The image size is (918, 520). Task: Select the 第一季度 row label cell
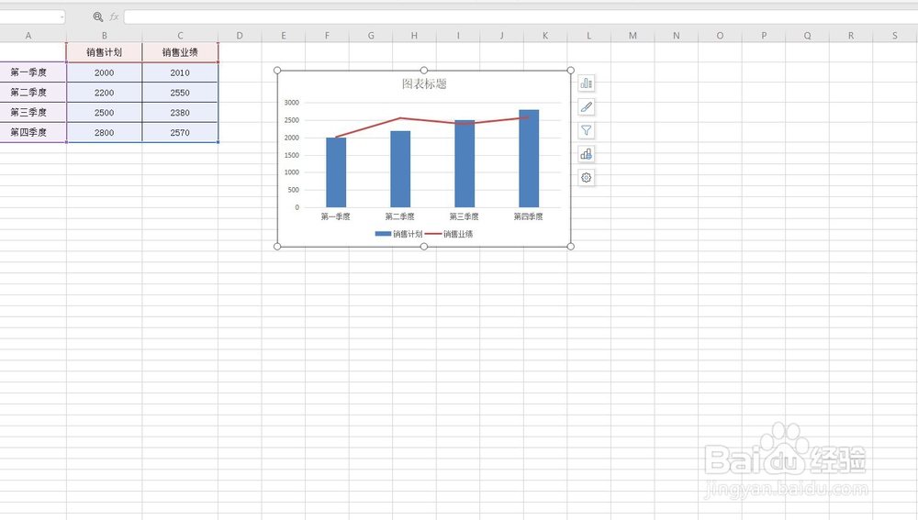tap(33, 72)
